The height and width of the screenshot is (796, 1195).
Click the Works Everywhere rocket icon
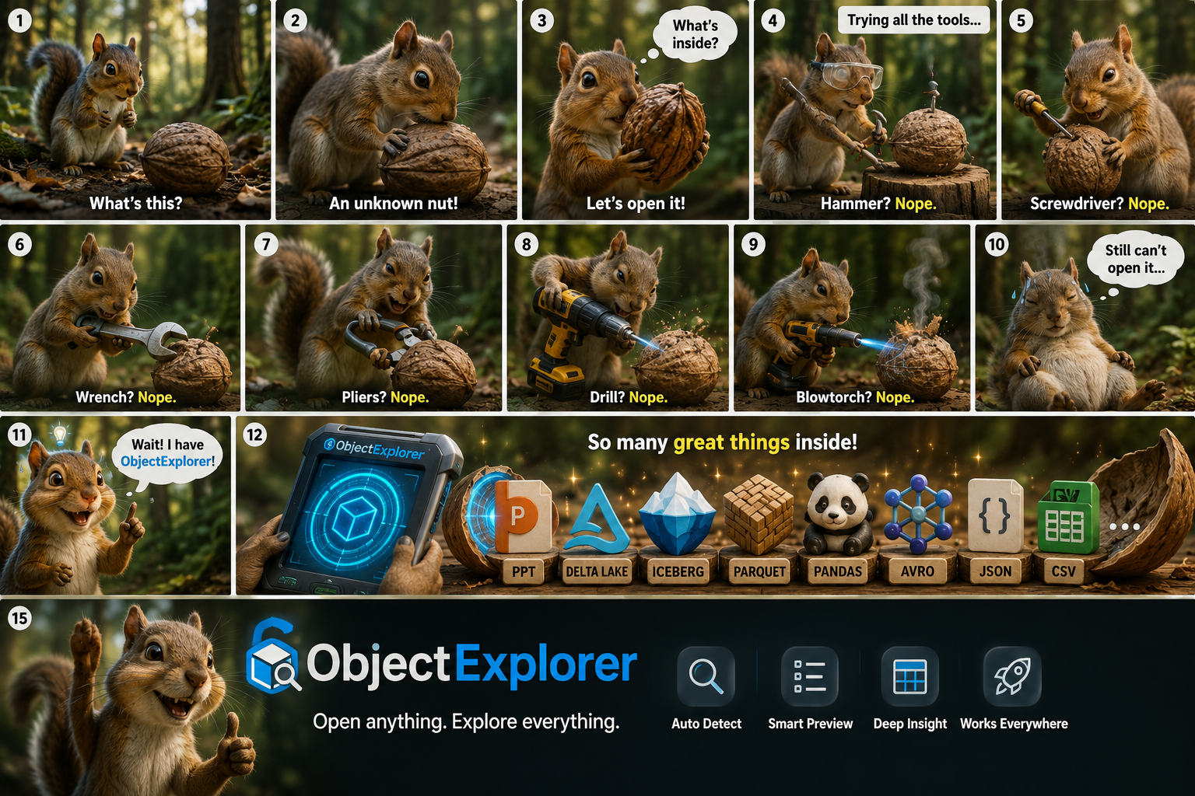click(1012, 676)
